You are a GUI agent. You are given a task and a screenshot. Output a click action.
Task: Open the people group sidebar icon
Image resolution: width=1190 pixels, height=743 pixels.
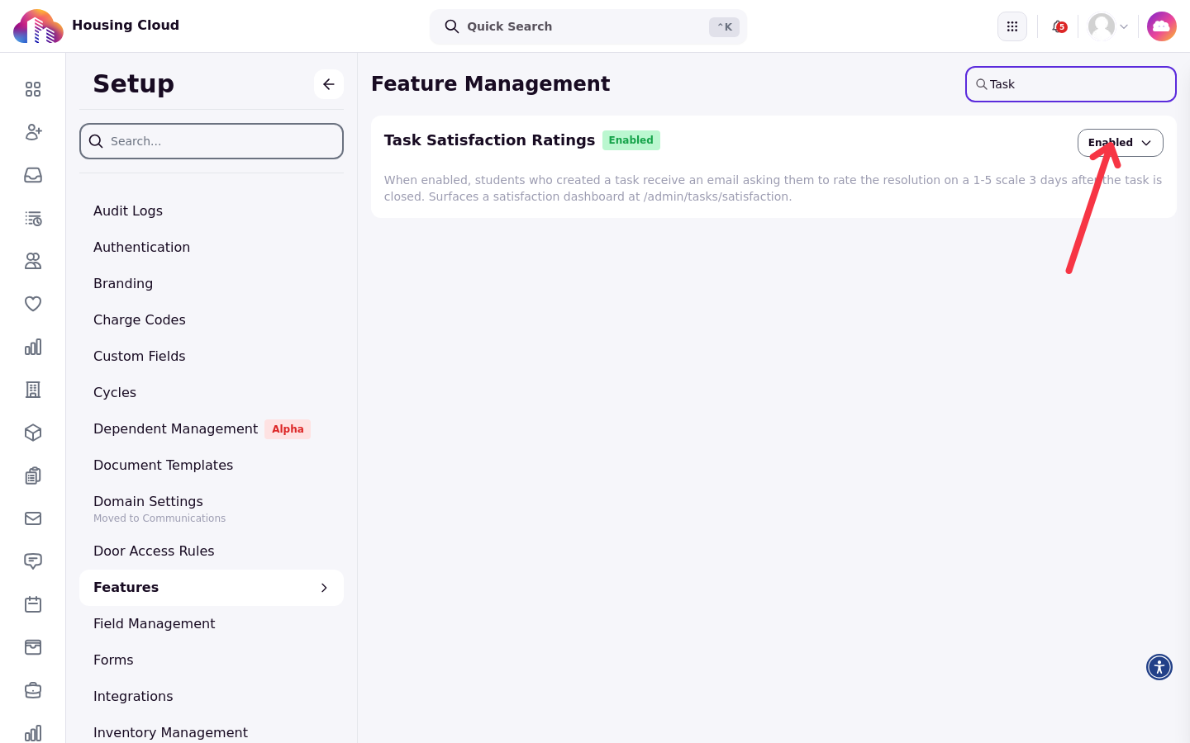pos(33,261)
